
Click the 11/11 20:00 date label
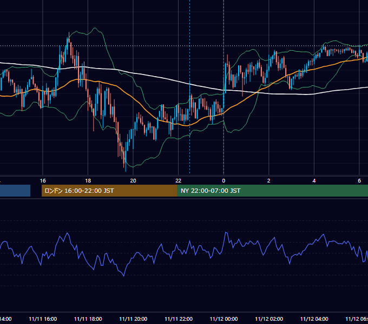[133, 319]
